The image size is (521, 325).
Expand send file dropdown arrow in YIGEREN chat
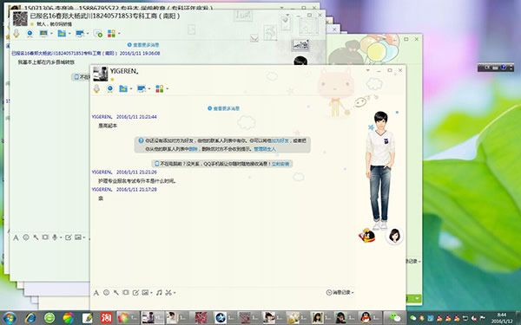(131, 89)
